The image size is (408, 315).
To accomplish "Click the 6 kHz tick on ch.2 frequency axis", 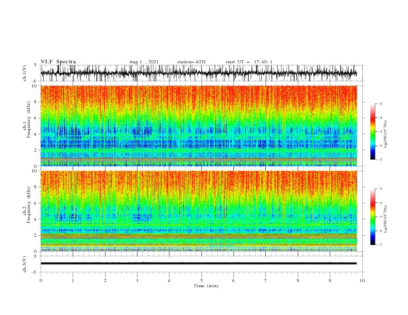I will 36,203.
